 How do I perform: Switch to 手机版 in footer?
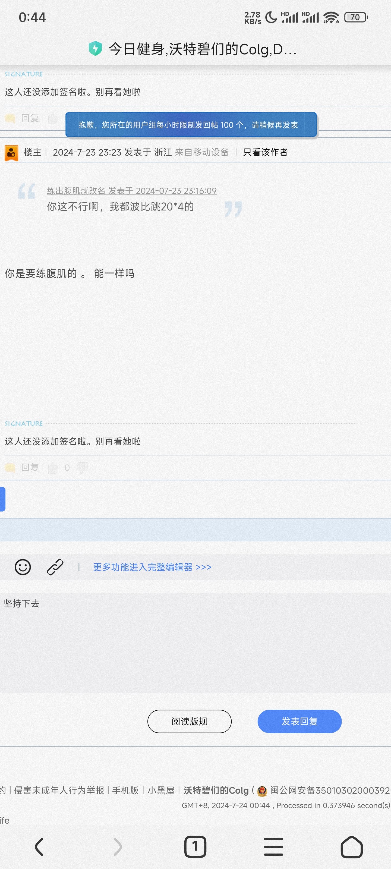(125, 791)
